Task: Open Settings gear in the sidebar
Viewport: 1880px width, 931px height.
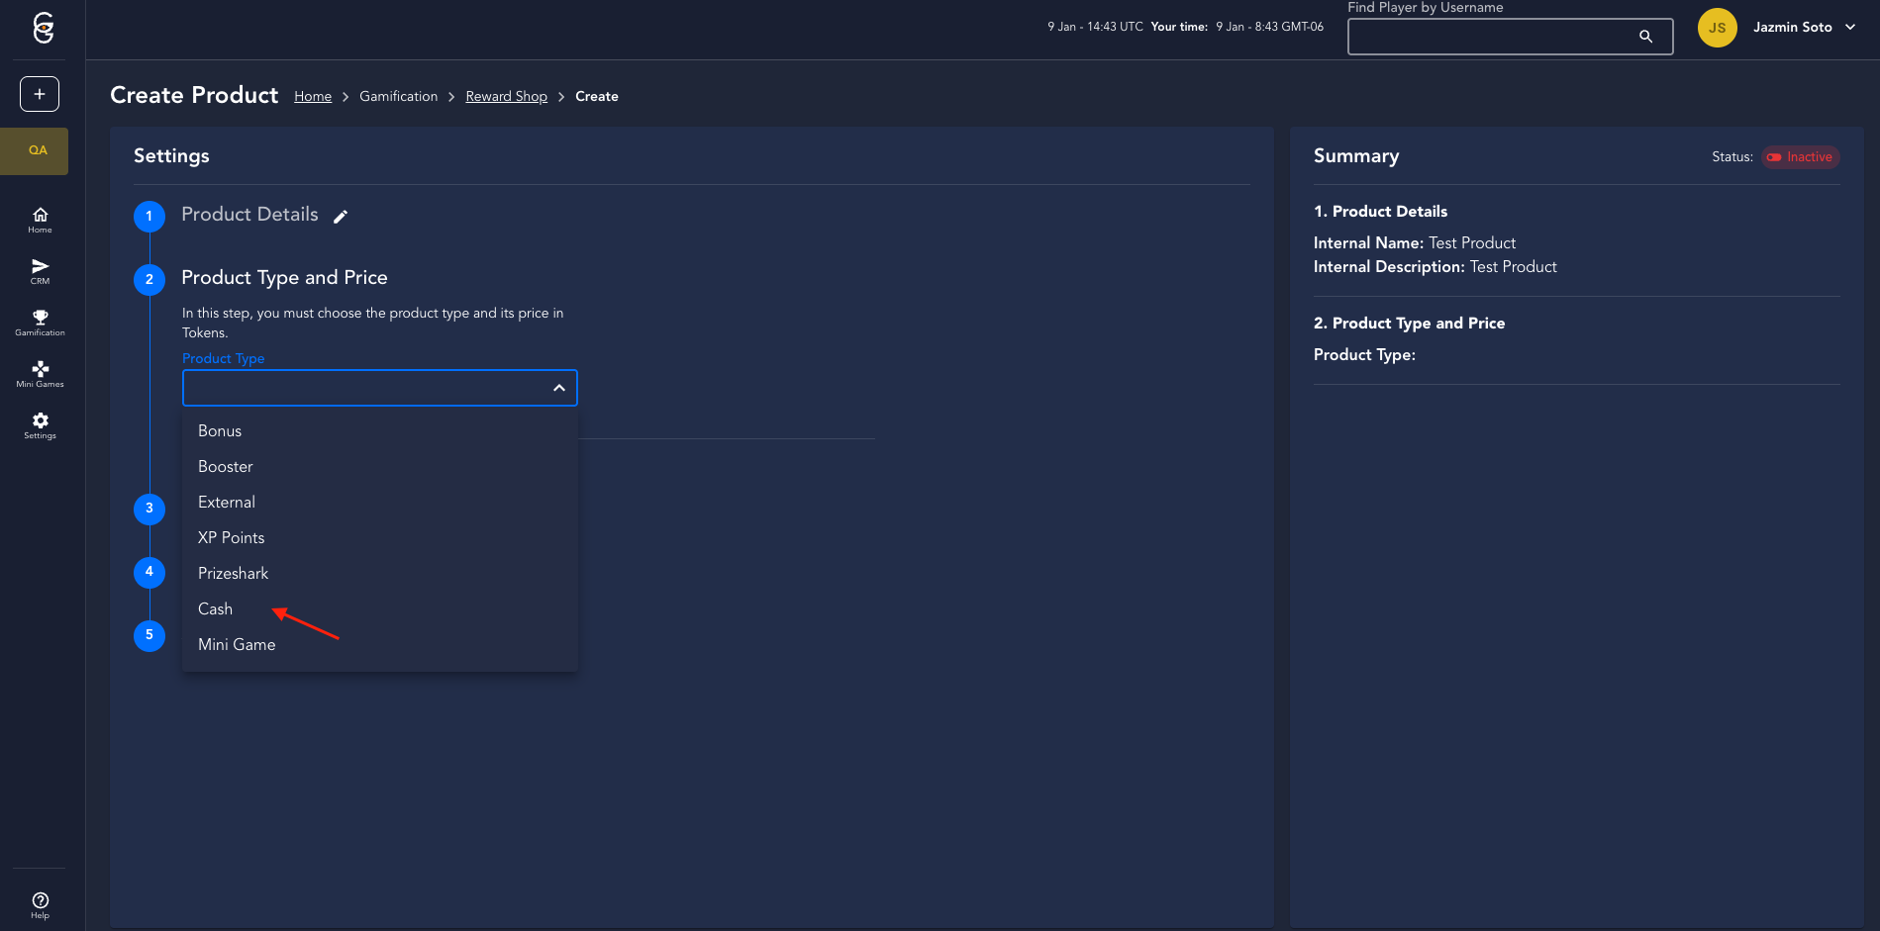Action: 40,425
